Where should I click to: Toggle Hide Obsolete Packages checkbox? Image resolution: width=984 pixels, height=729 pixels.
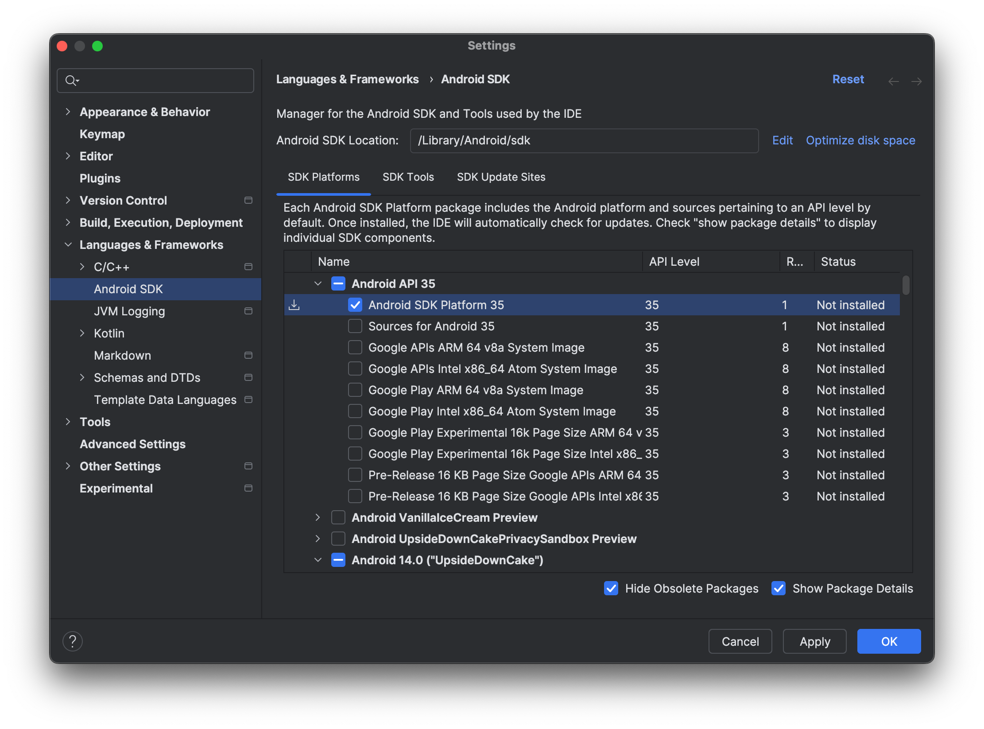(x=612, y=589)
